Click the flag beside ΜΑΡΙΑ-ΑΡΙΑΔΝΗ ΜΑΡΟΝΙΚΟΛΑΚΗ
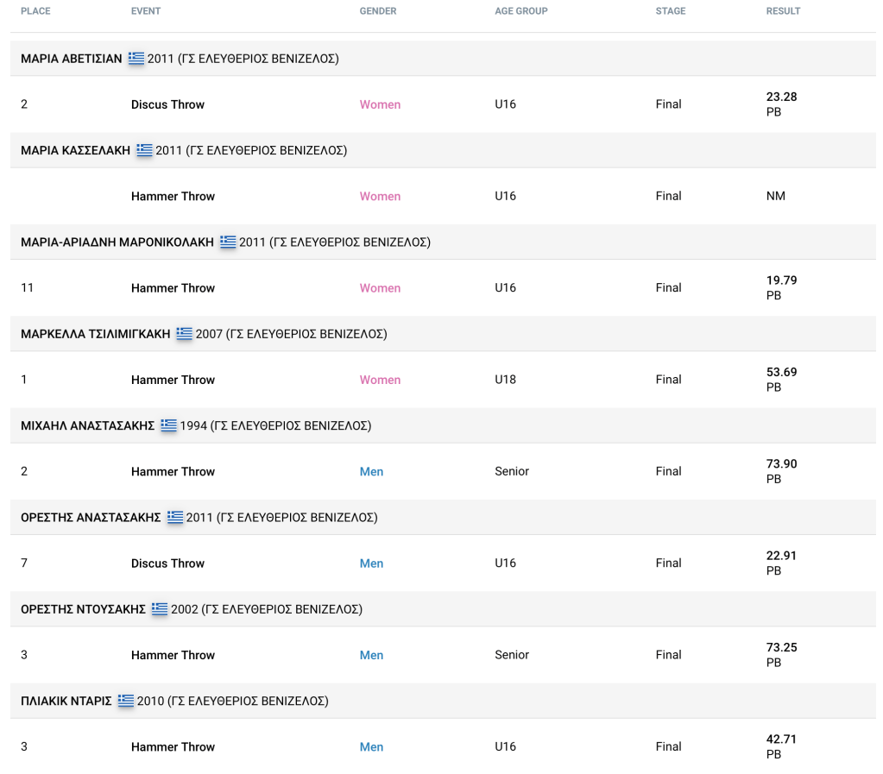 (x=228, y=242)
